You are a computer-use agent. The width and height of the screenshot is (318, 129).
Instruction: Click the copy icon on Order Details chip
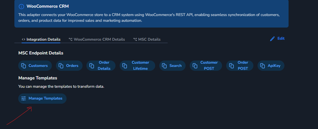[92, 66]
